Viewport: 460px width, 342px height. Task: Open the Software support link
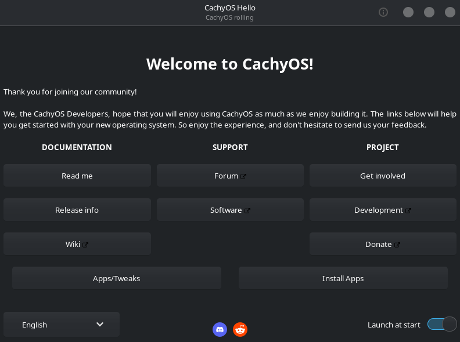(x=230, y=210)
